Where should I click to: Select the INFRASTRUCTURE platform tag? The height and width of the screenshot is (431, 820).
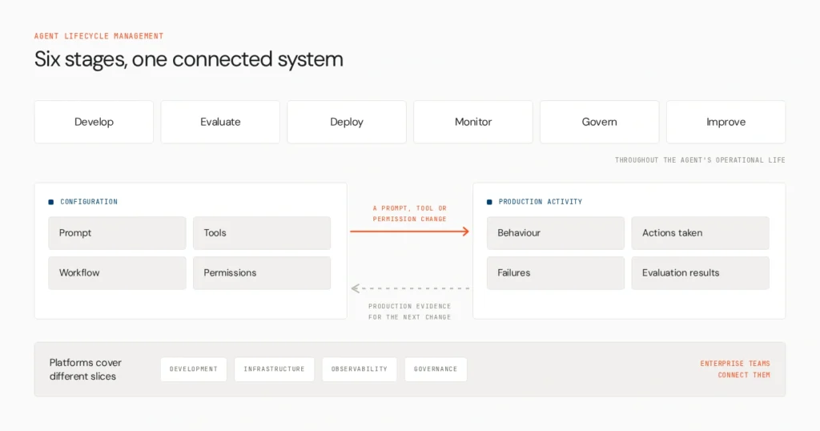point(274,369)
